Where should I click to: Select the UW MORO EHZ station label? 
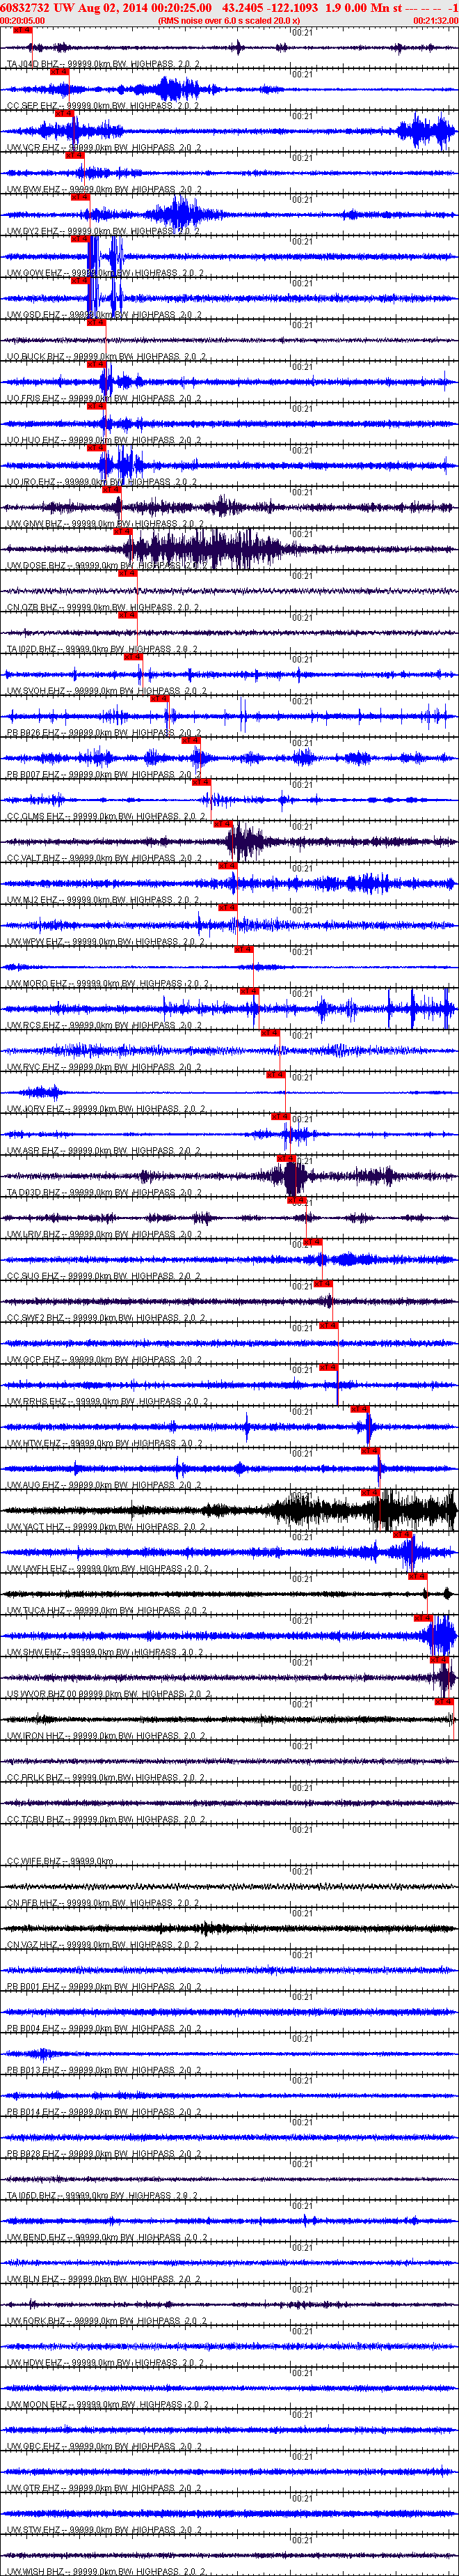point(108,984)
